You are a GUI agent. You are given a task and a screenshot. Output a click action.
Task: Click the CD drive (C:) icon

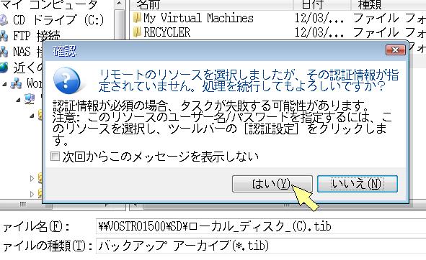[x=4, y=20]
